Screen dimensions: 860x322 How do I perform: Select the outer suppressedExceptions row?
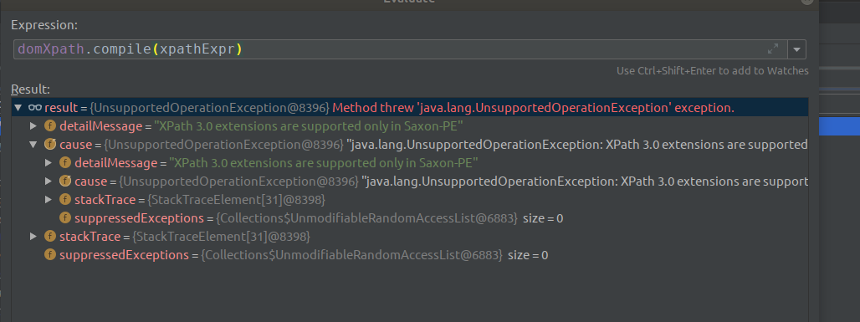click(410, 255)
